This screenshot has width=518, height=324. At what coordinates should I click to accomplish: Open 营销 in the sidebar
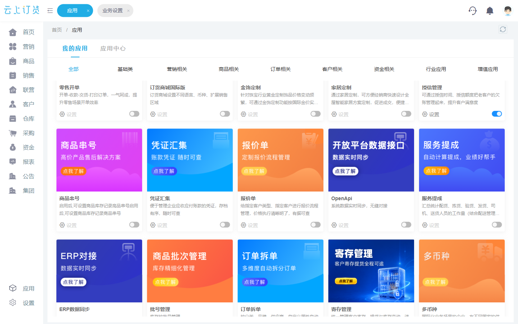[22, 47]
